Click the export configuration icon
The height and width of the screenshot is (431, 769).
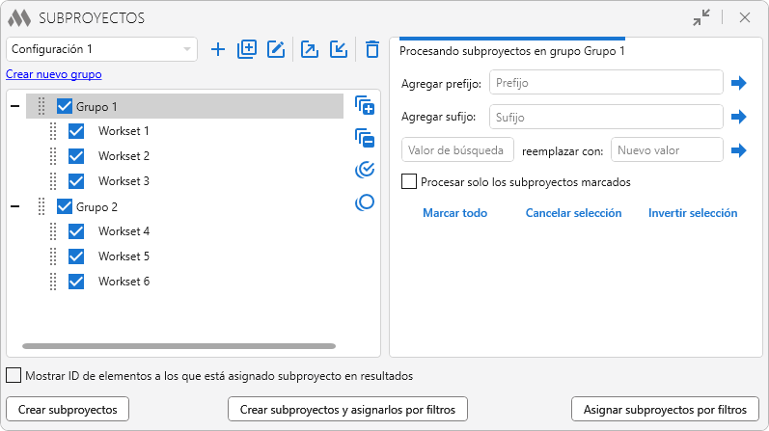pos(310,49)
